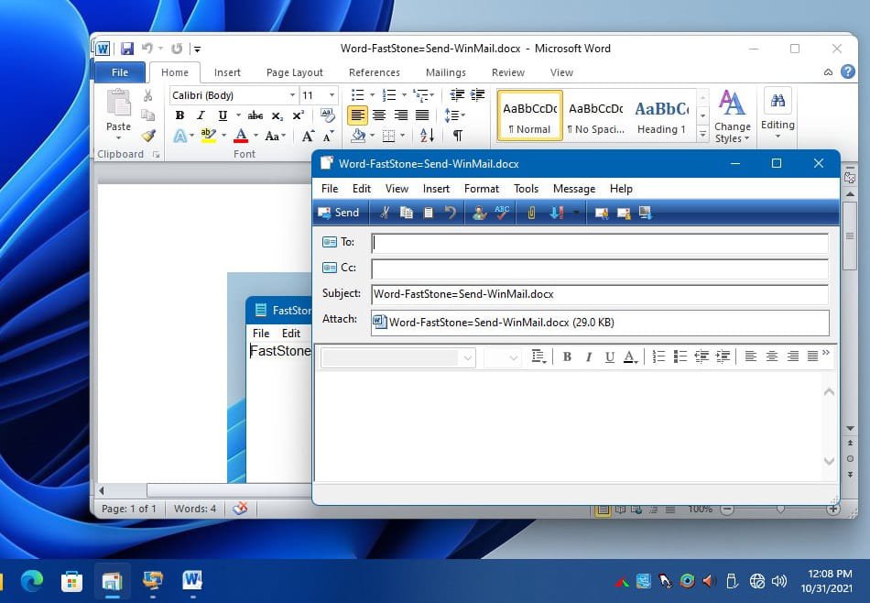
Task: Click into the To: recipient field
Action: 599,243
